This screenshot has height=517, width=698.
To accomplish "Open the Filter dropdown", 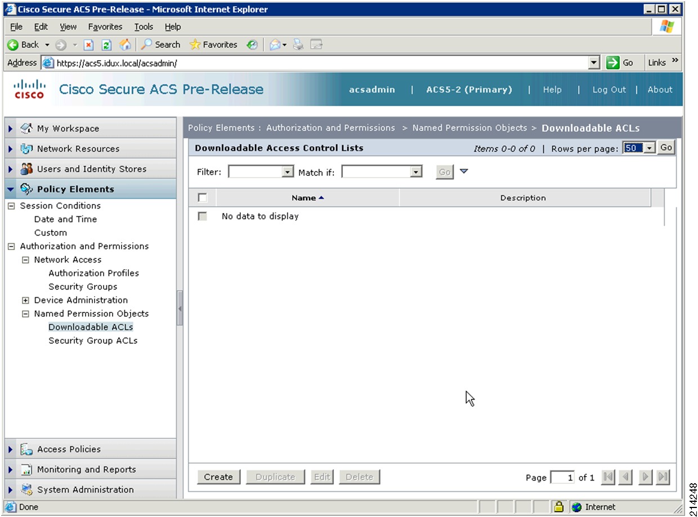I will tap(261, 173).
